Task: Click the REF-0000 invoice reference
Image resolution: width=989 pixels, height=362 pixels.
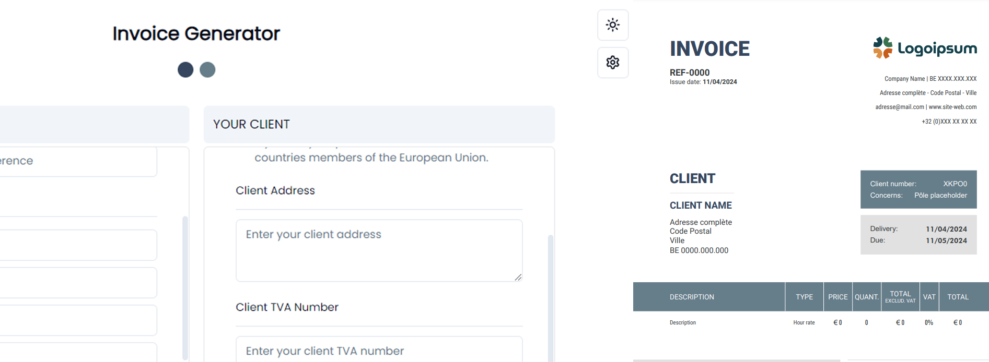Action: [x=690, y=73]
